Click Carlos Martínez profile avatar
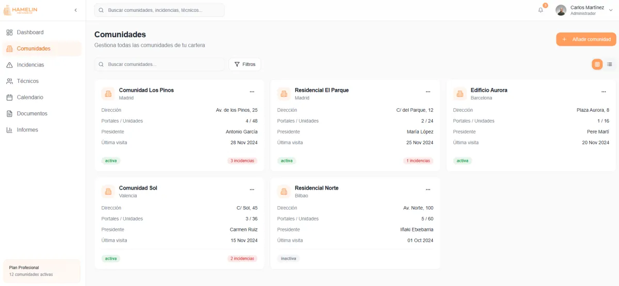Viewport: 619px width, 286px height. click(x=561, y=10)
